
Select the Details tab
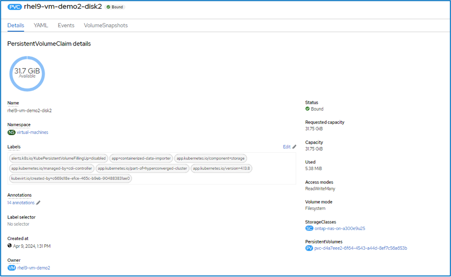16,25
